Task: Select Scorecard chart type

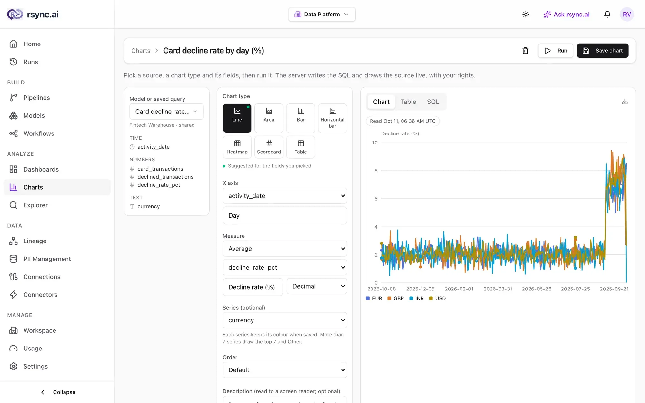Action: pyautogui.click(x=269, y=147)
